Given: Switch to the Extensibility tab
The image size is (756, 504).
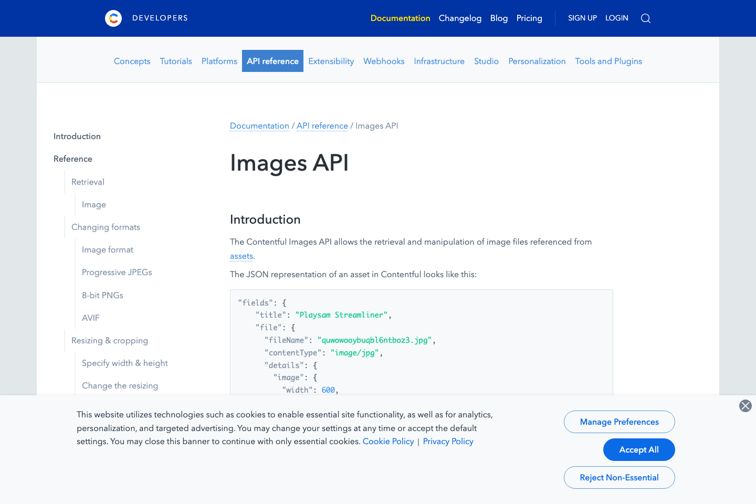Looking at the screenshot, I should pos(331,61).
